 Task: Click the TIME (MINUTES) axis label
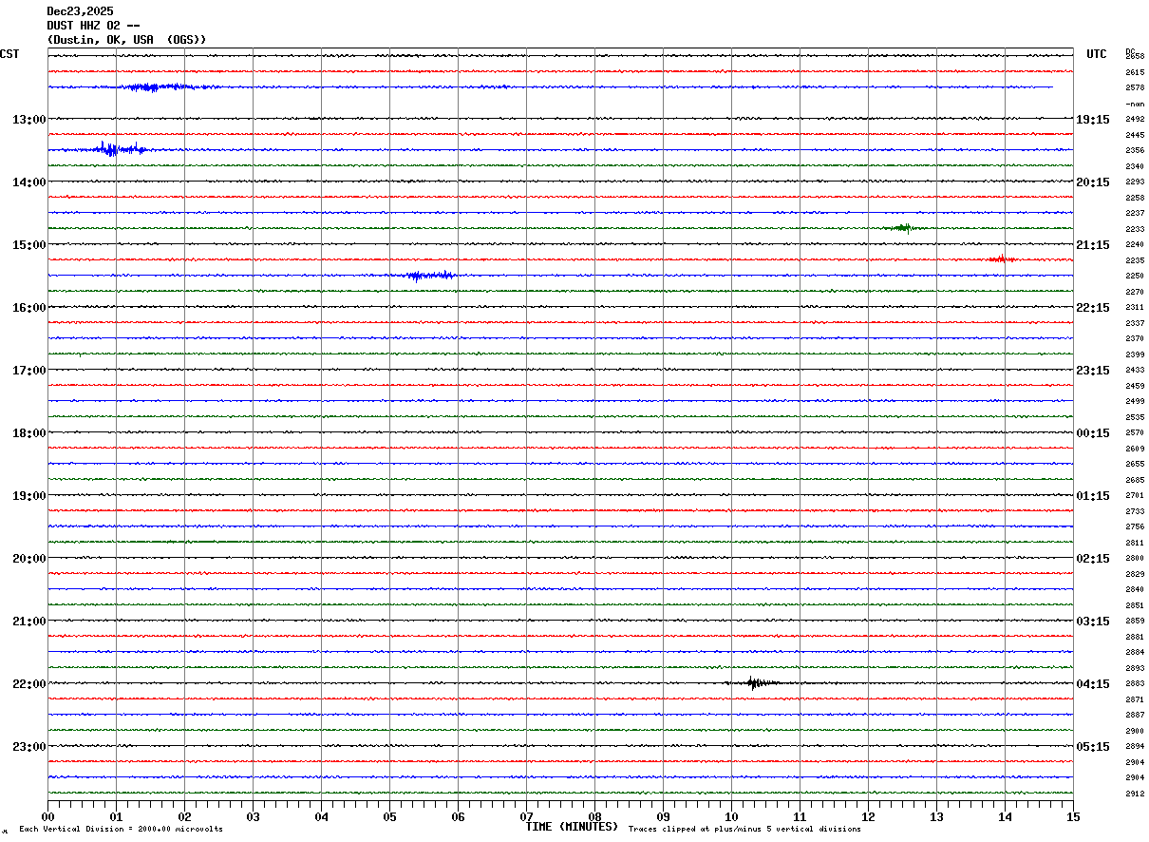pyautogui.click(x=572, y=827)
